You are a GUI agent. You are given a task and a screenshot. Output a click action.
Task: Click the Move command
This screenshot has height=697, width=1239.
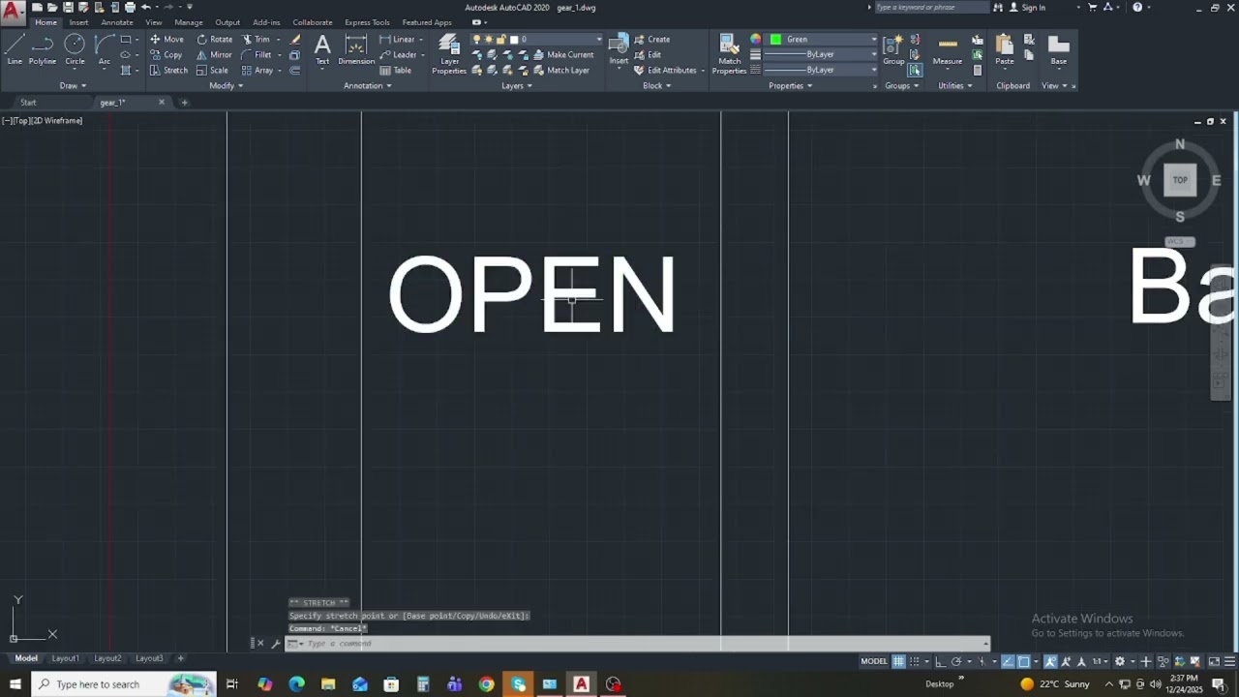166,40
